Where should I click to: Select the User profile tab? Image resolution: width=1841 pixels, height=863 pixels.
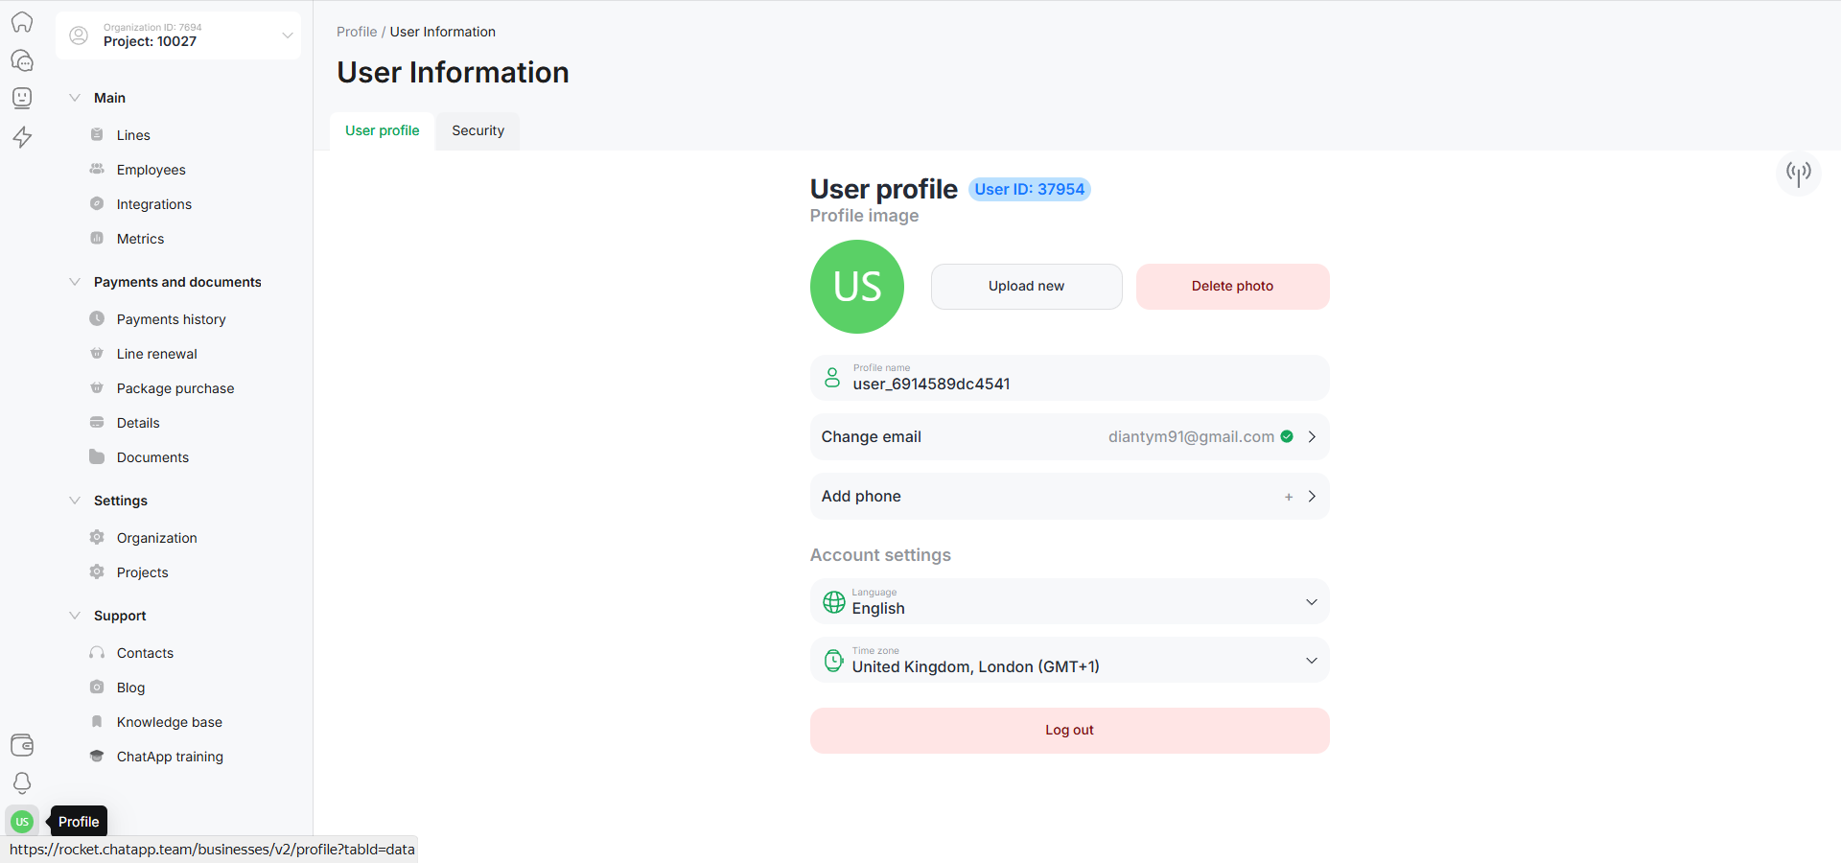click(x=382, y=131)
